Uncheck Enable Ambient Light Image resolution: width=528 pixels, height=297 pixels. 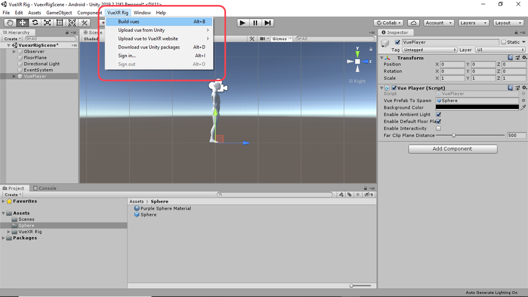click(438, 115)
